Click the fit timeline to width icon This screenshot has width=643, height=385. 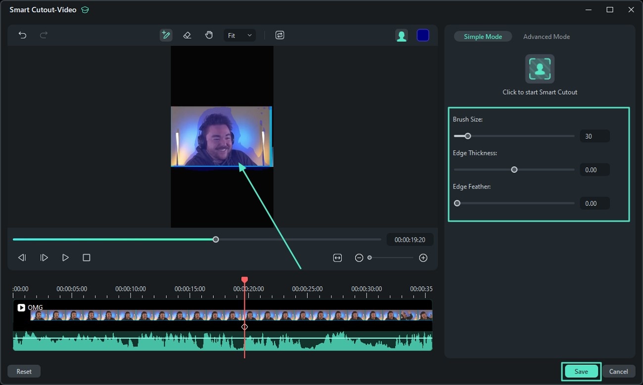click(x=337, y=258)
